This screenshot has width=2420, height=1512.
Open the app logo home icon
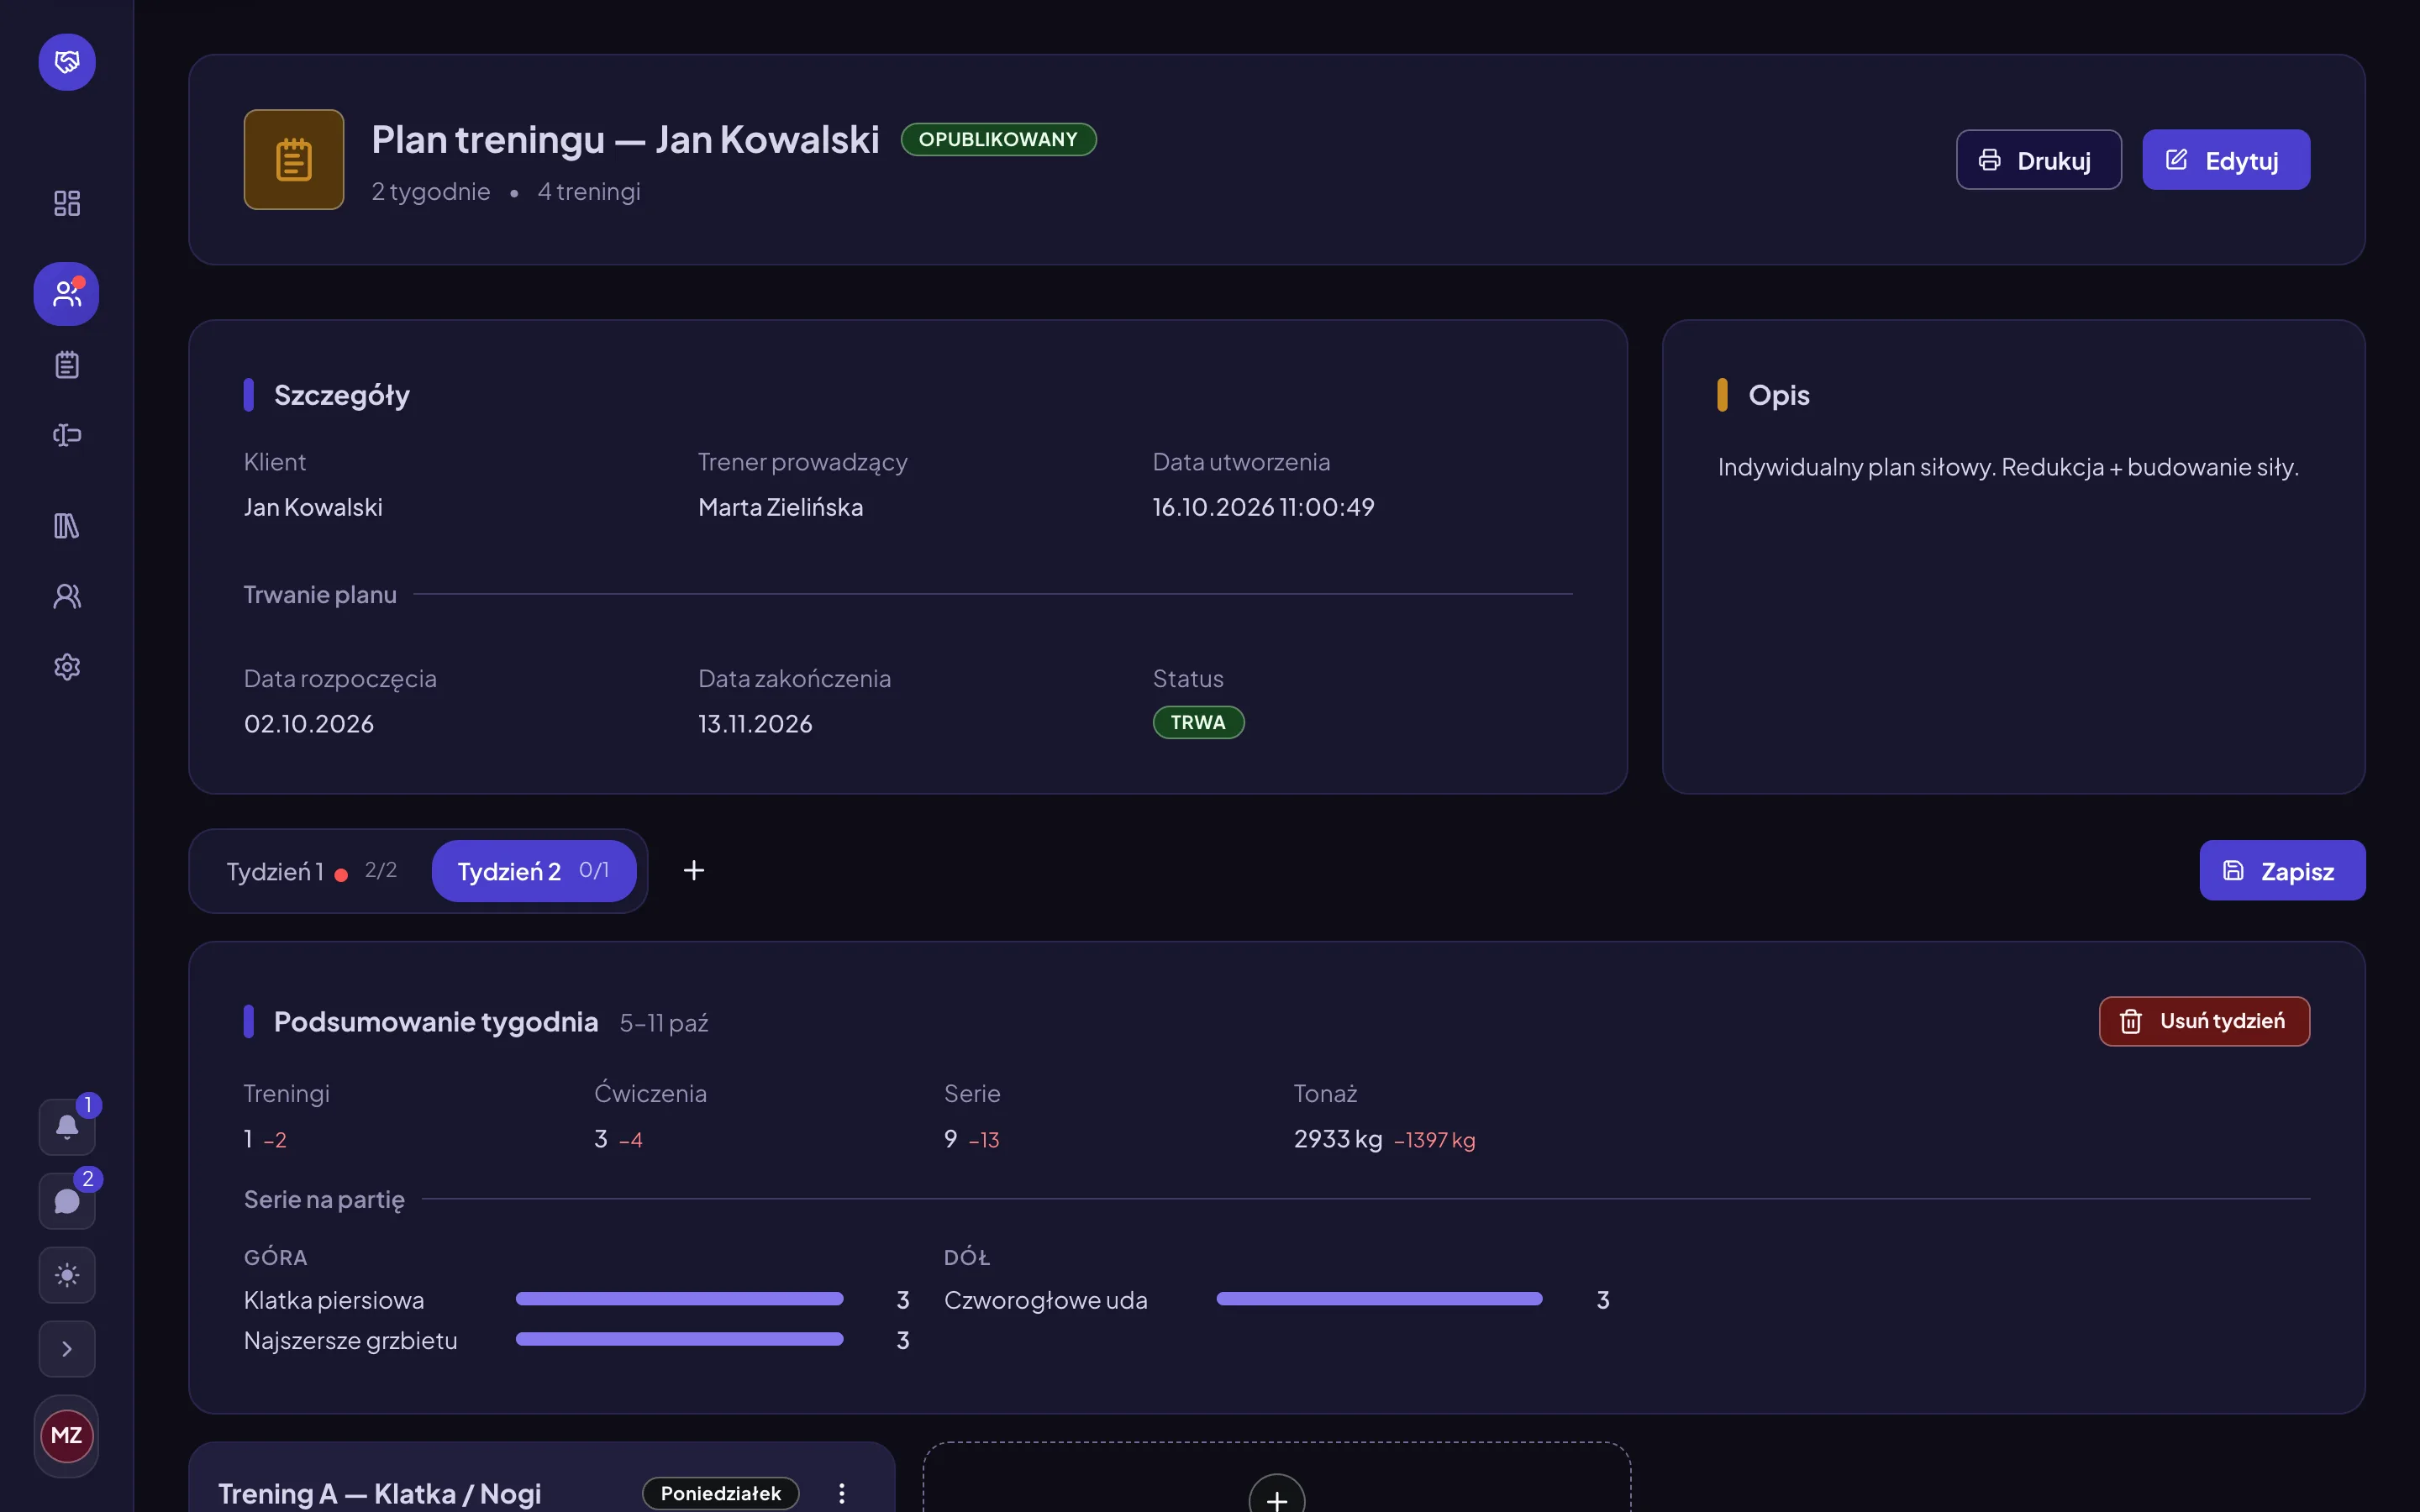tap(67, 62)
